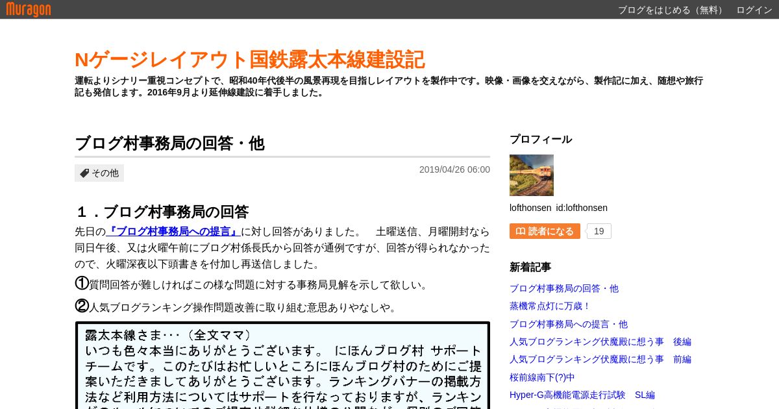Click the line ①質問回答が難しければ

coord(253,284)
